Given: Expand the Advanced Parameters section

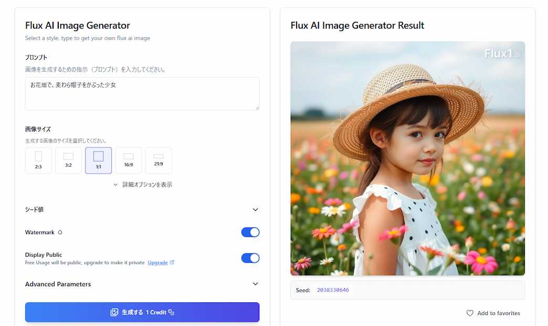Looking at the screenshot, I should tap(256, 284).
